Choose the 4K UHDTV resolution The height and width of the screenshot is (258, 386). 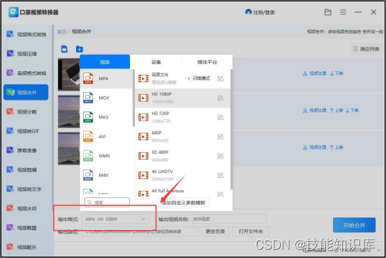tap(183, 175)
